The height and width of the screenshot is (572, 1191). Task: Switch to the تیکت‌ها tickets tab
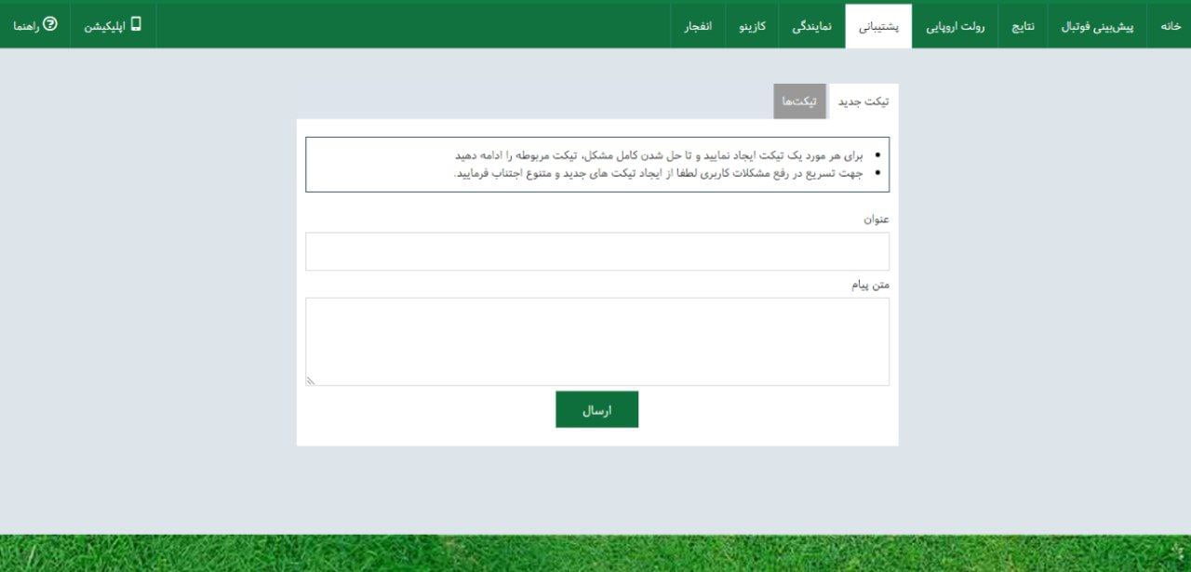tap(799, 101)
